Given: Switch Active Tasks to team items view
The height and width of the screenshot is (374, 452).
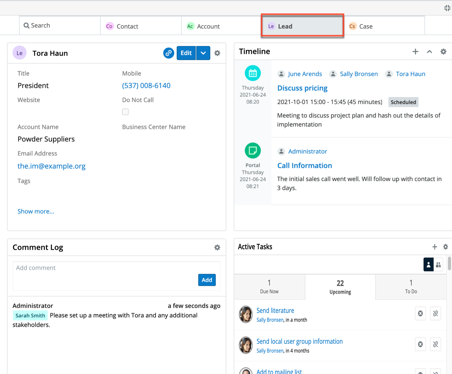Looking at the screenshot, I should coord(438,265).
